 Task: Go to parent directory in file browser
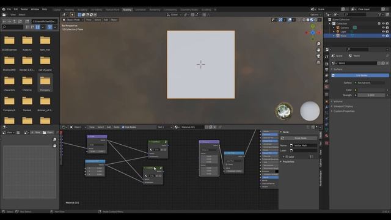(x=15, y=21)
